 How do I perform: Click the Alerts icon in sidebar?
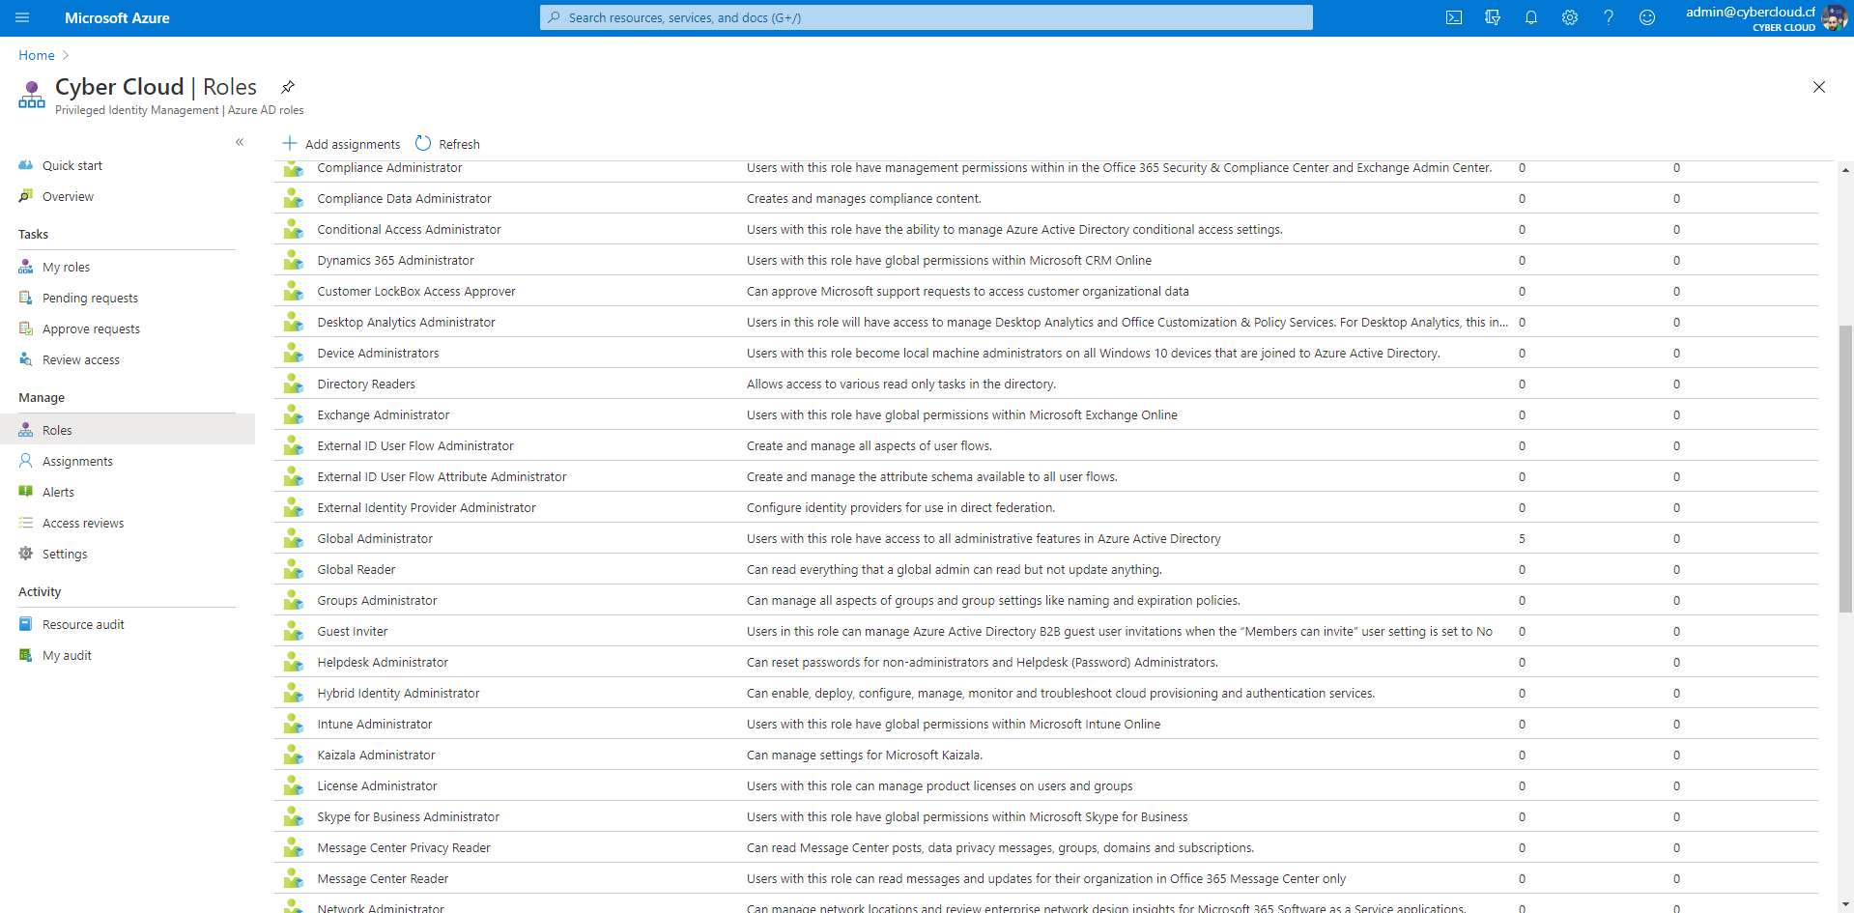click(x=26, y=492)
